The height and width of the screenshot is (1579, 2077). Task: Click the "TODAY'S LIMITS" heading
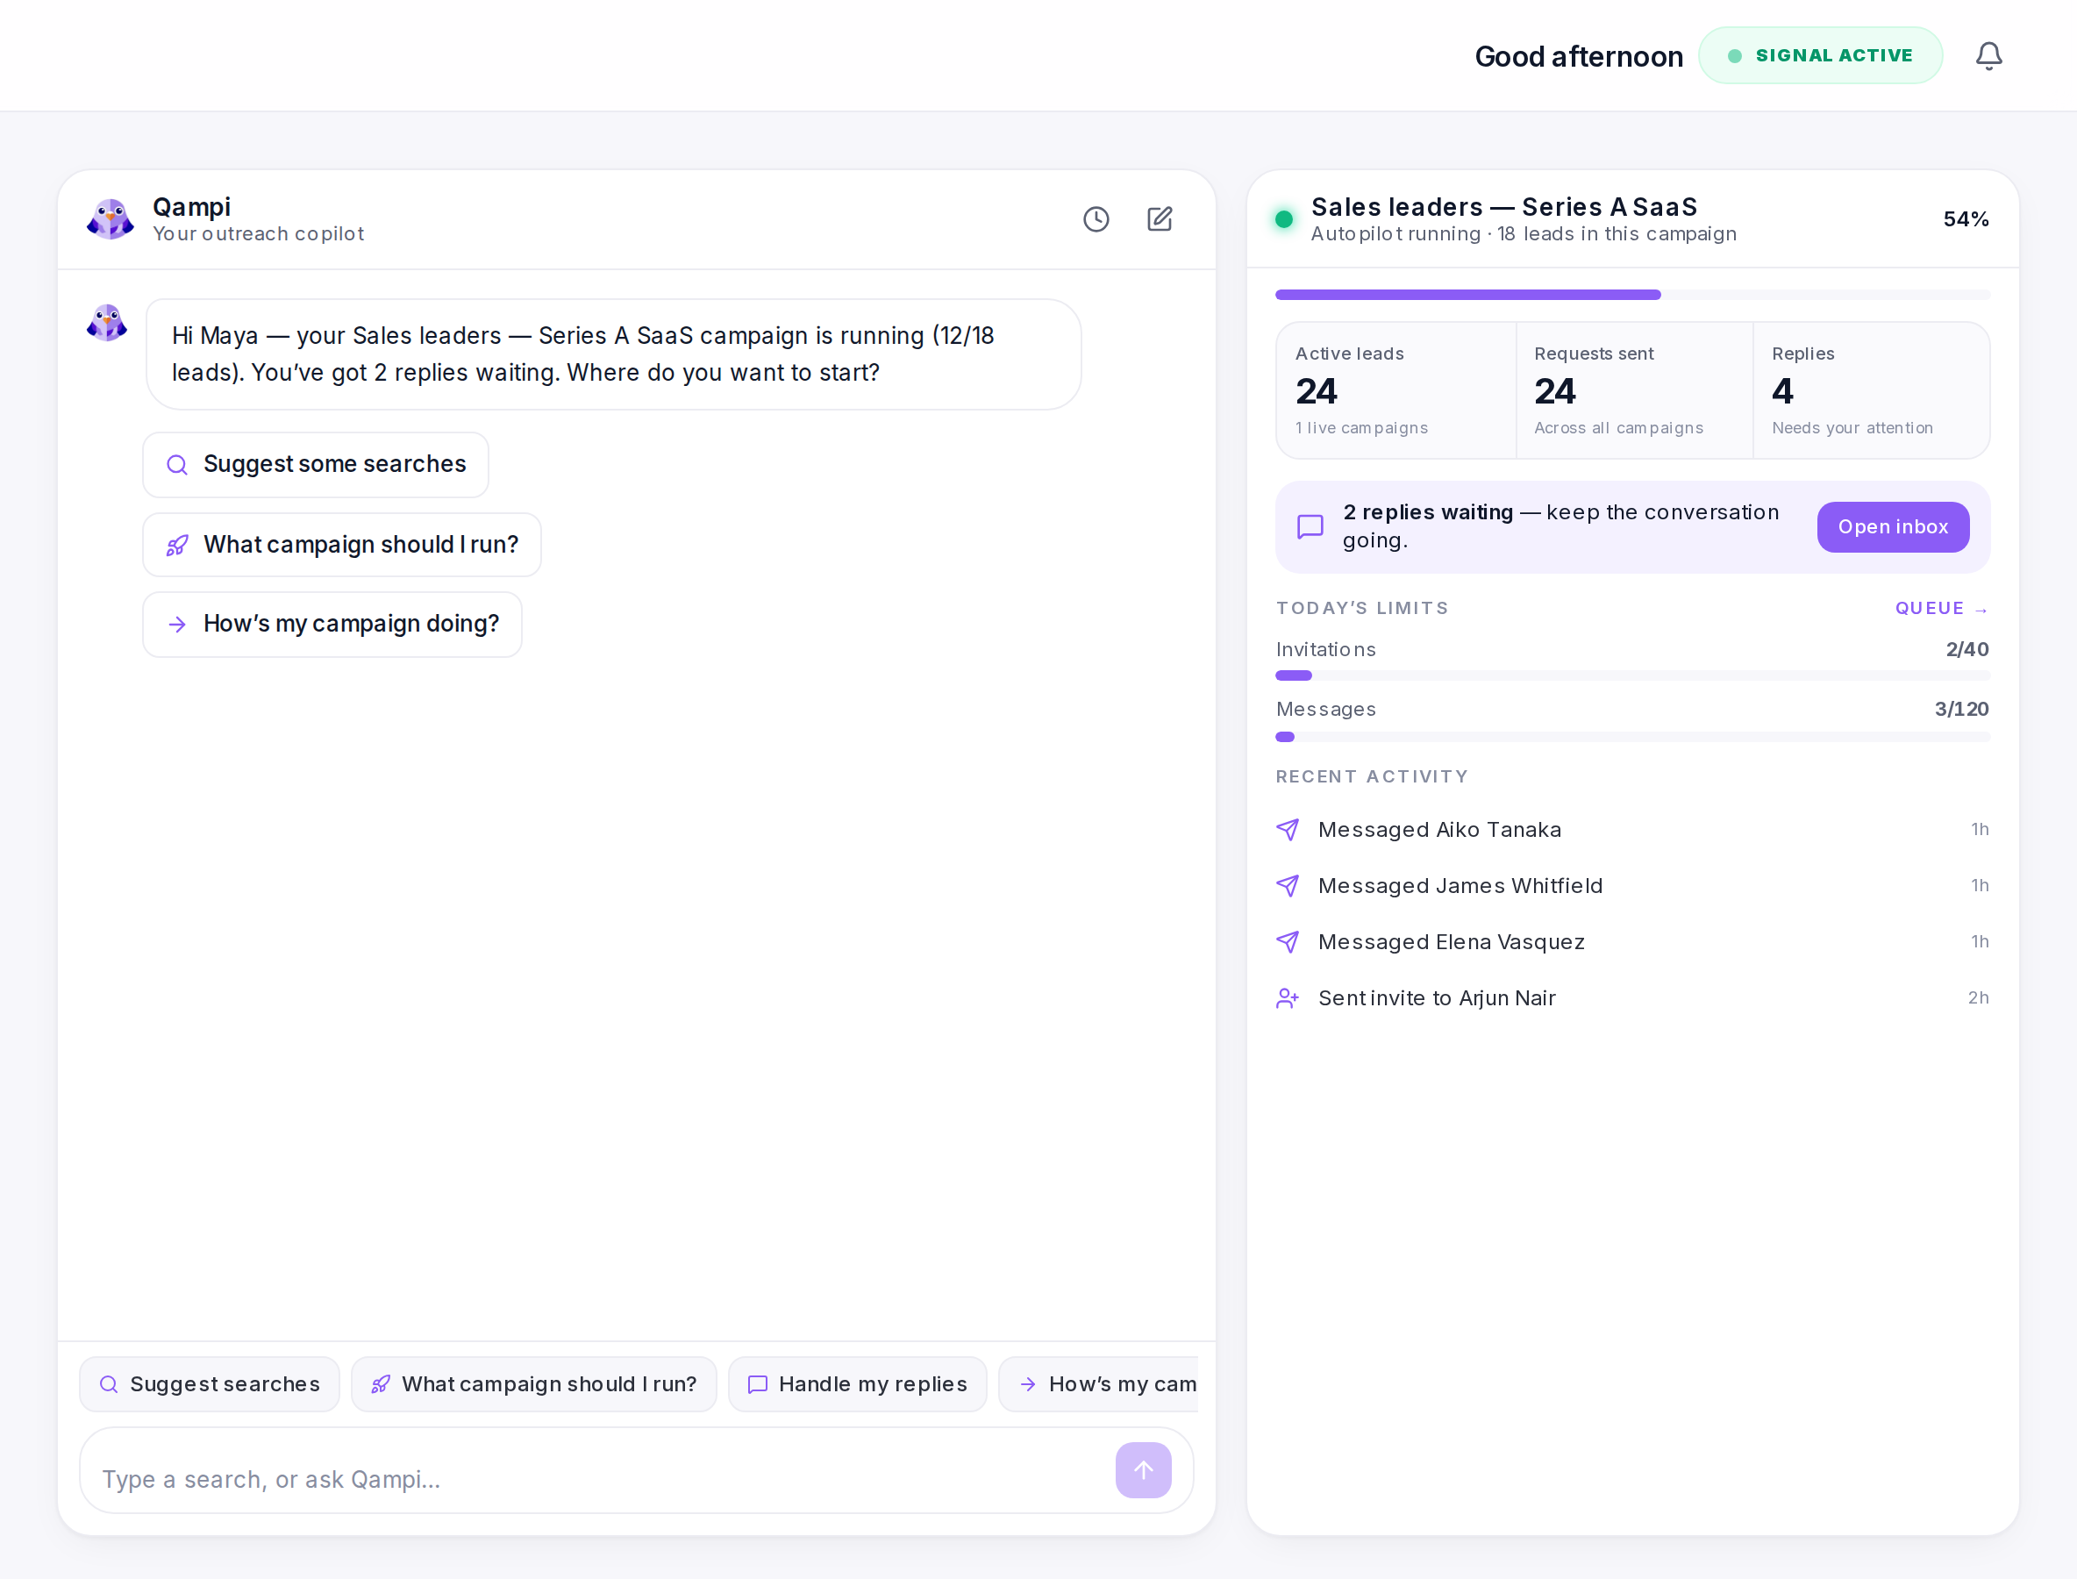pyautogui.click(x=1362, y=608)
